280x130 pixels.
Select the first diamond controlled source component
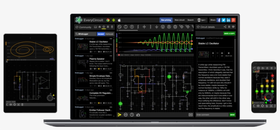[181, 27]
